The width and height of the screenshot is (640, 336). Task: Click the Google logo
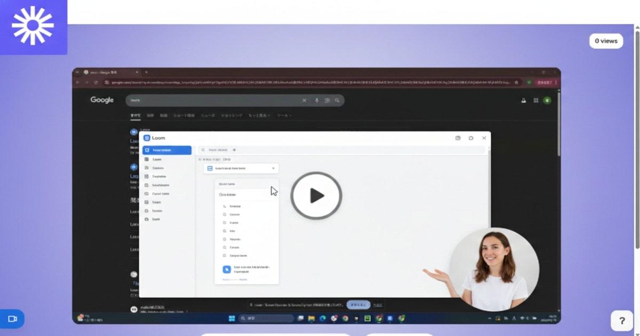click(x=102, y=100)
